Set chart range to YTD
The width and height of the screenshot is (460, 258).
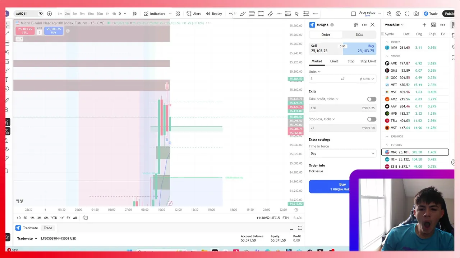pos(54,218)
